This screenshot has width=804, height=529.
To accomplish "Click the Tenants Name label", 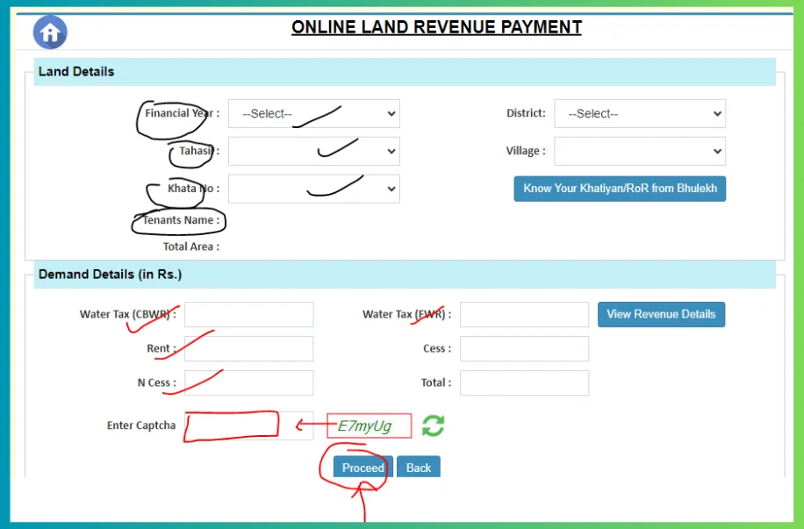I will 181,220.
